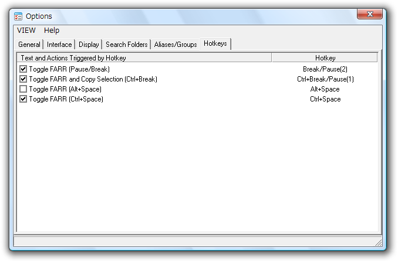Click the Toggle FARR (Alt+Space) row label
The width and height of the screenshot is (398, 261).
[x=65, y=89]
